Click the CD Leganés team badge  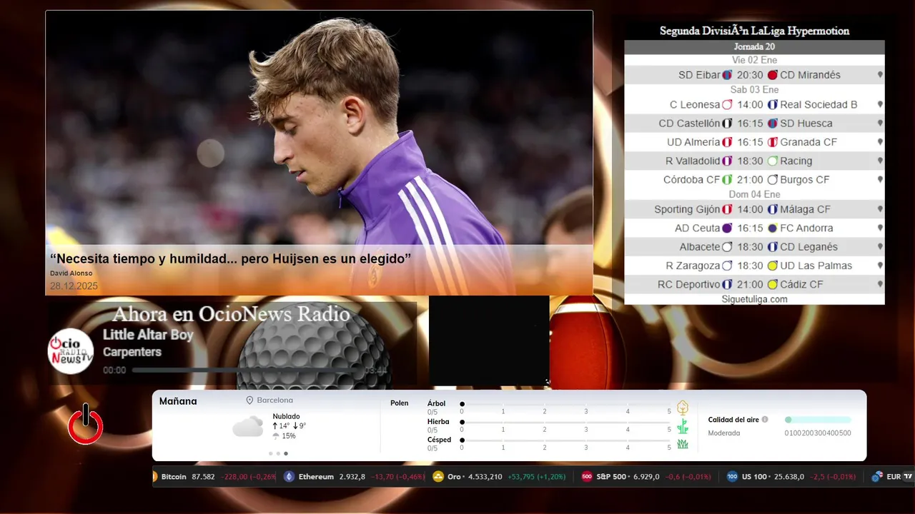tap(772, 247)
